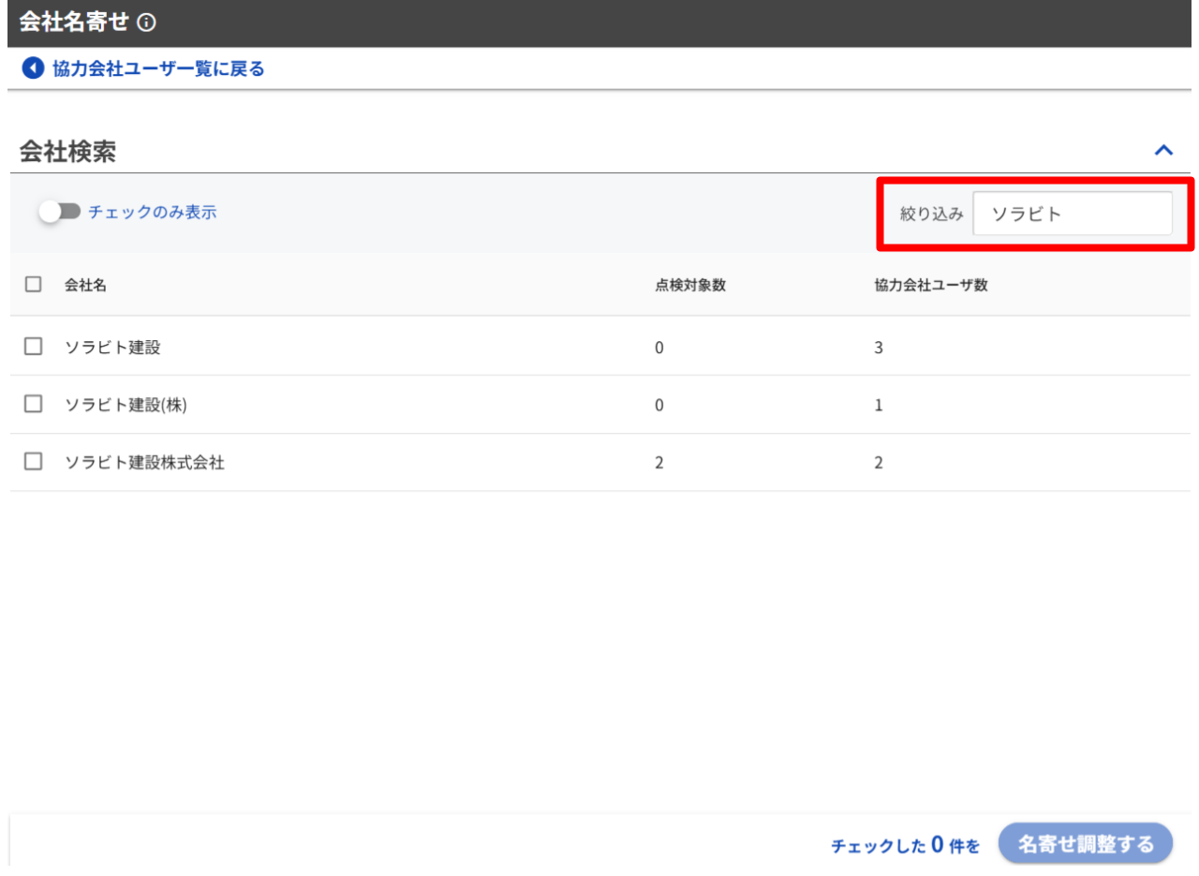Check the ソラビト建設(株) row checkbox

[x=34, y=404]
